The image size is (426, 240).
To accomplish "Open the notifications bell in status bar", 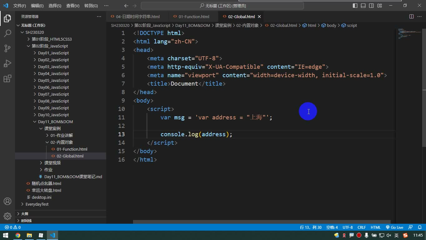I will tap(419, 227).
